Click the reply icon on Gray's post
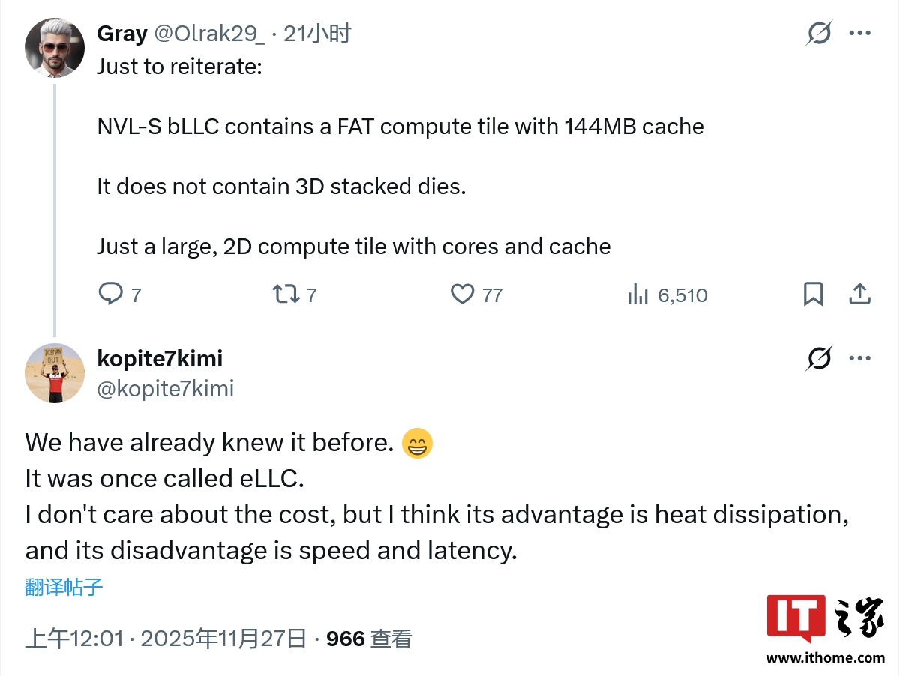This screenshot has width=900, height=676. (111, 294)
